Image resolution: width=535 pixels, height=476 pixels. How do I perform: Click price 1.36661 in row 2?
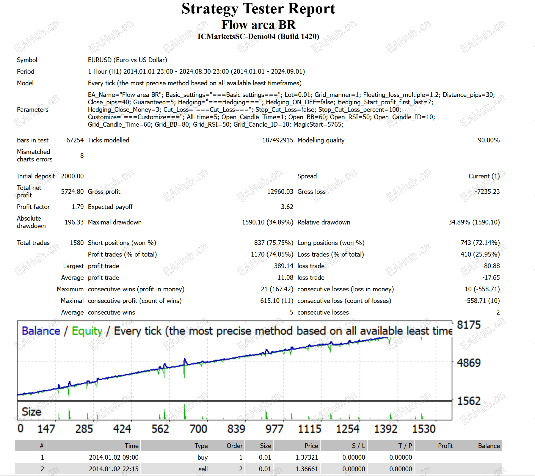pyautogui.click(x=307, y=469)
